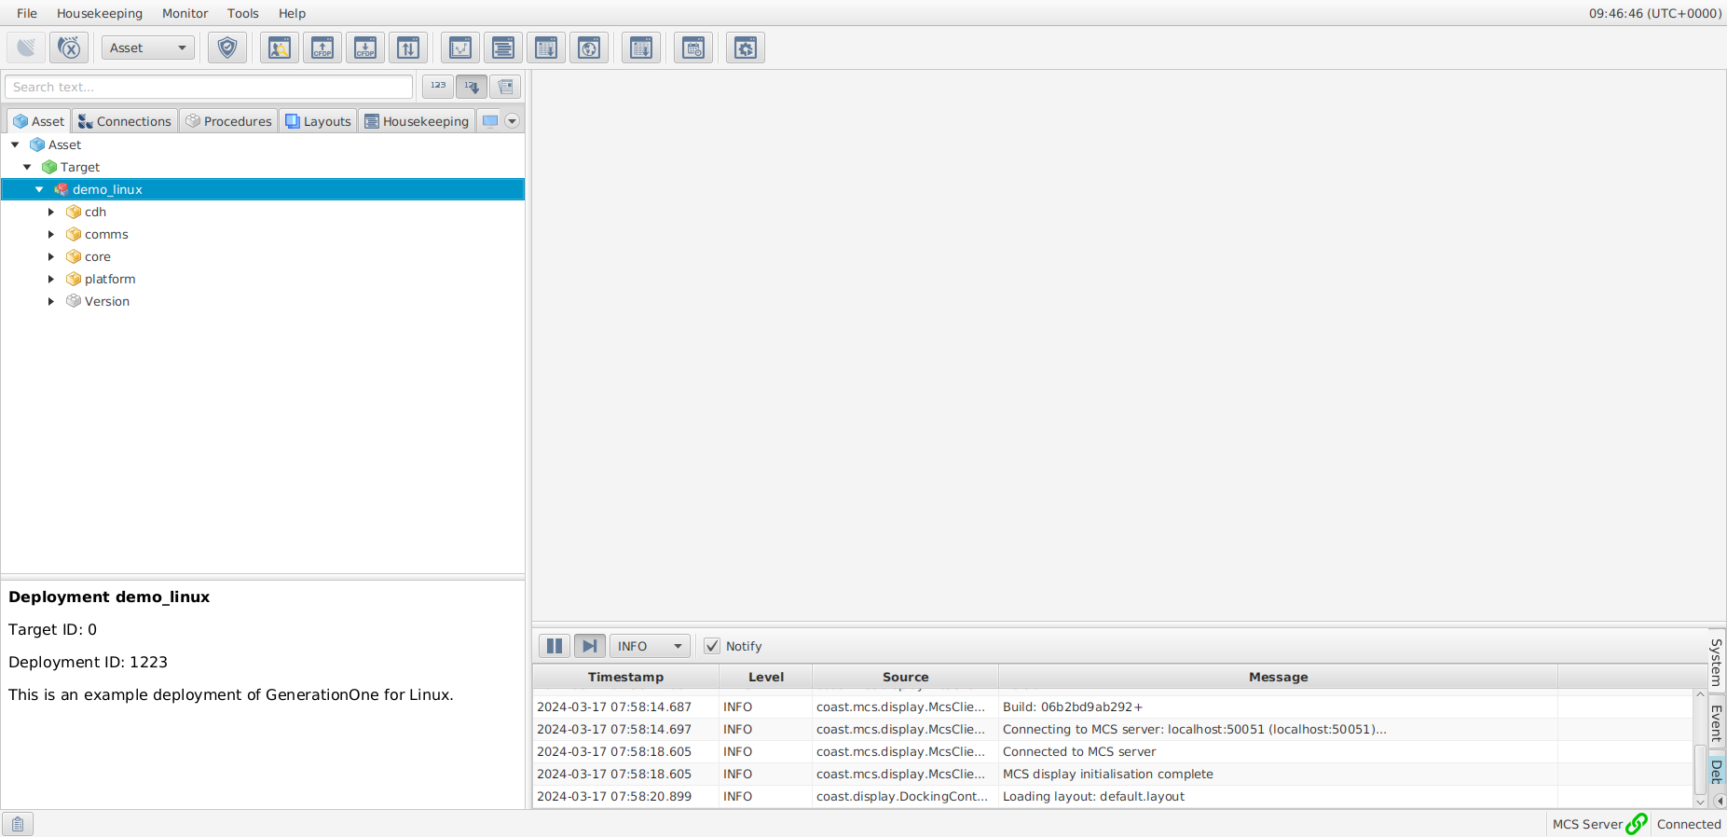This screenshot has width=1727, height=837.
Task: Click the Timestamp column header
Action: tap(625, 677)
